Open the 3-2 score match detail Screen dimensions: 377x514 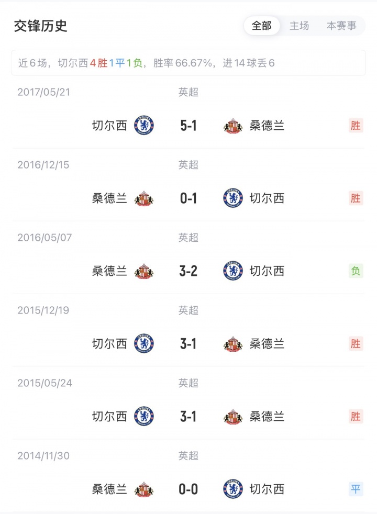coord(188,271)
